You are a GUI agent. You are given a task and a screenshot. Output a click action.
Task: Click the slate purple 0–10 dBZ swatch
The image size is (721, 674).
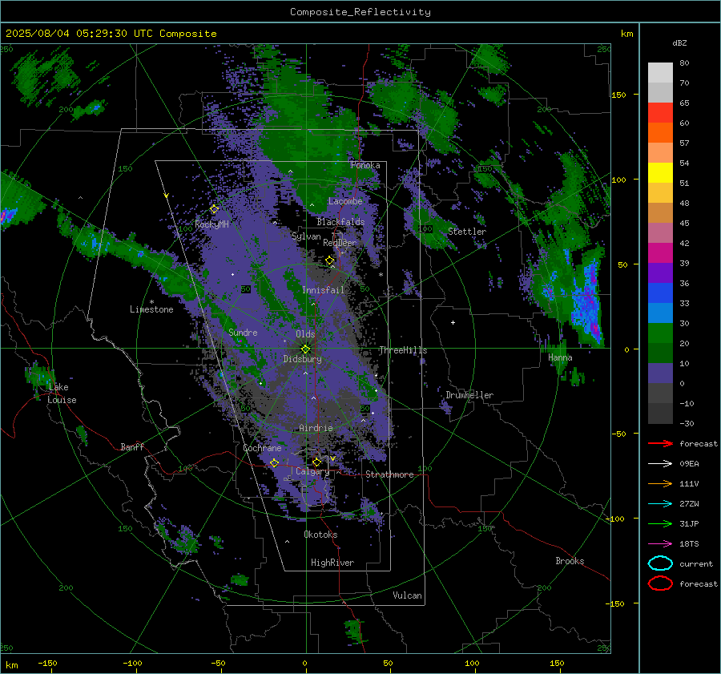click(x=660, y=373)
